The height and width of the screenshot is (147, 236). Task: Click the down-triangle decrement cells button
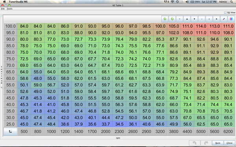click(194, 19)
